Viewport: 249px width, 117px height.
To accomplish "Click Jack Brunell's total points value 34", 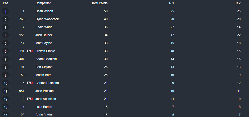I will (x=106, y=35).
